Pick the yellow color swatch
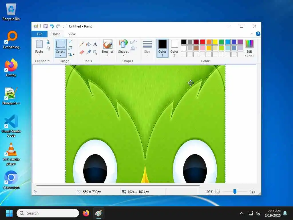The width and height of the screenshot is (293, 220). [215, 42]
